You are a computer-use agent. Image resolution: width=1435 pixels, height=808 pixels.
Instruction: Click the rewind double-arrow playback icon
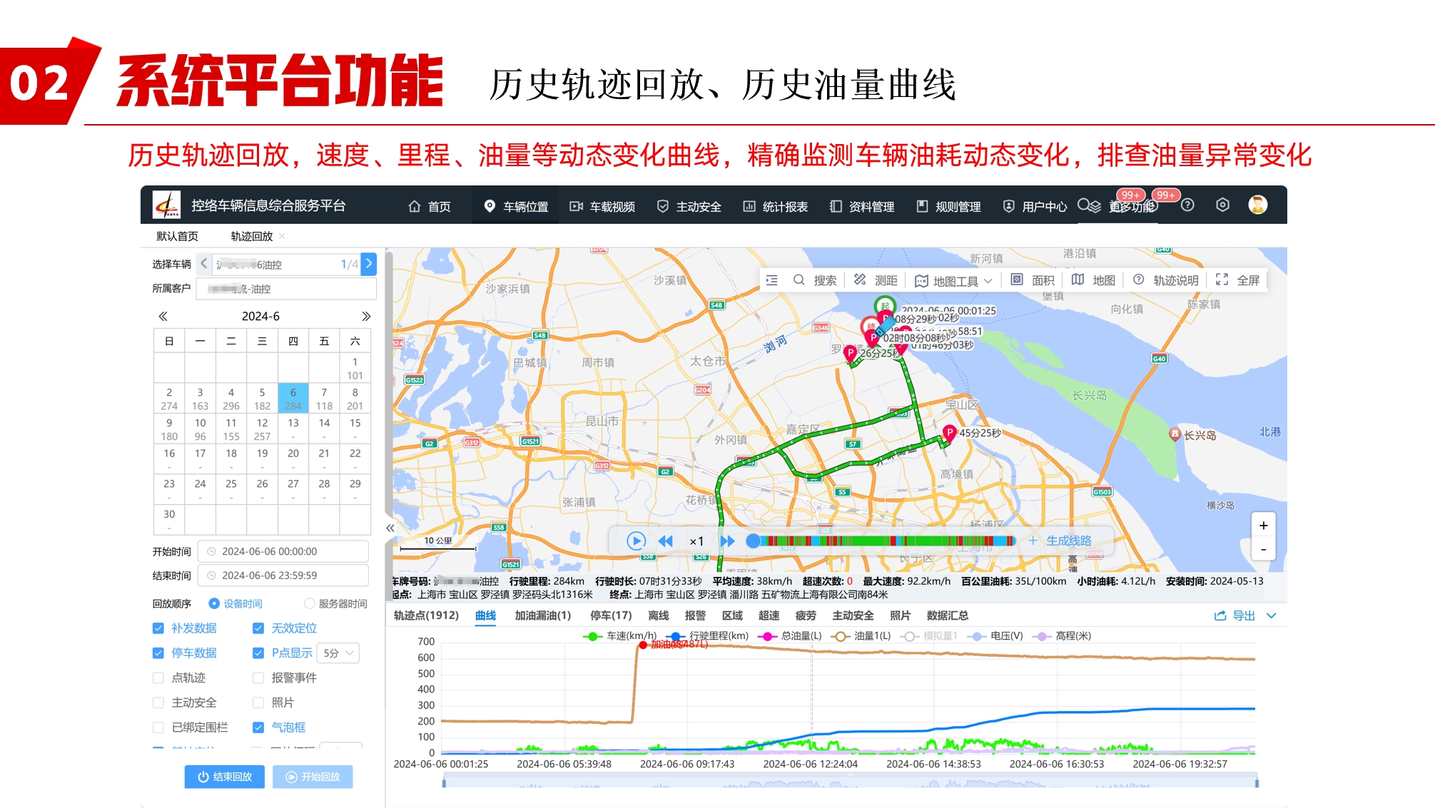coord(665,541)
